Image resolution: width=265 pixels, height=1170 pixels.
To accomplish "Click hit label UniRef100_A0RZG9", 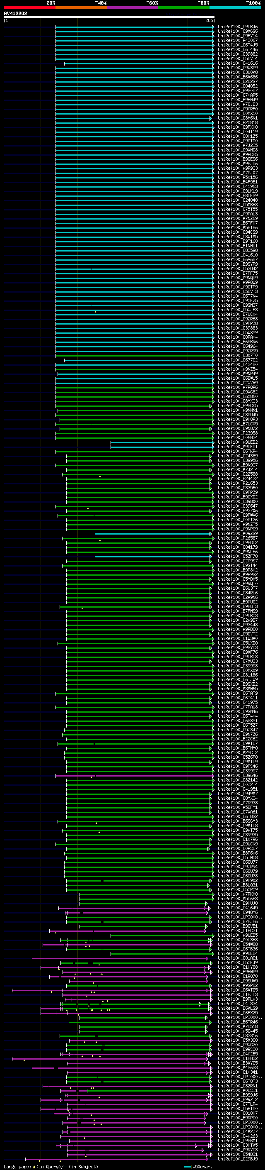I will click(x=238, y=533).
